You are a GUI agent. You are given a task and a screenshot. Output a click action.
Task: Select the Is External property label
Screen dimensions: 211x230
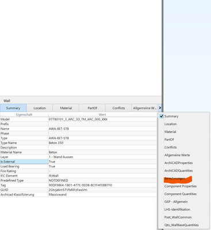click(x=7, y=162)
